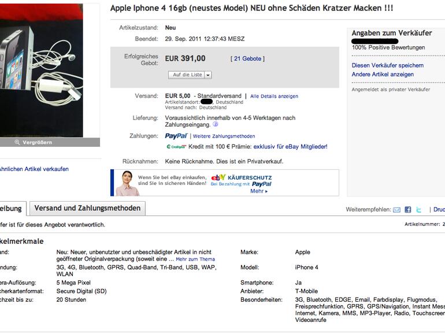Open the 'Auf die Liste' dropdown arrow

(x=208, y=75)
